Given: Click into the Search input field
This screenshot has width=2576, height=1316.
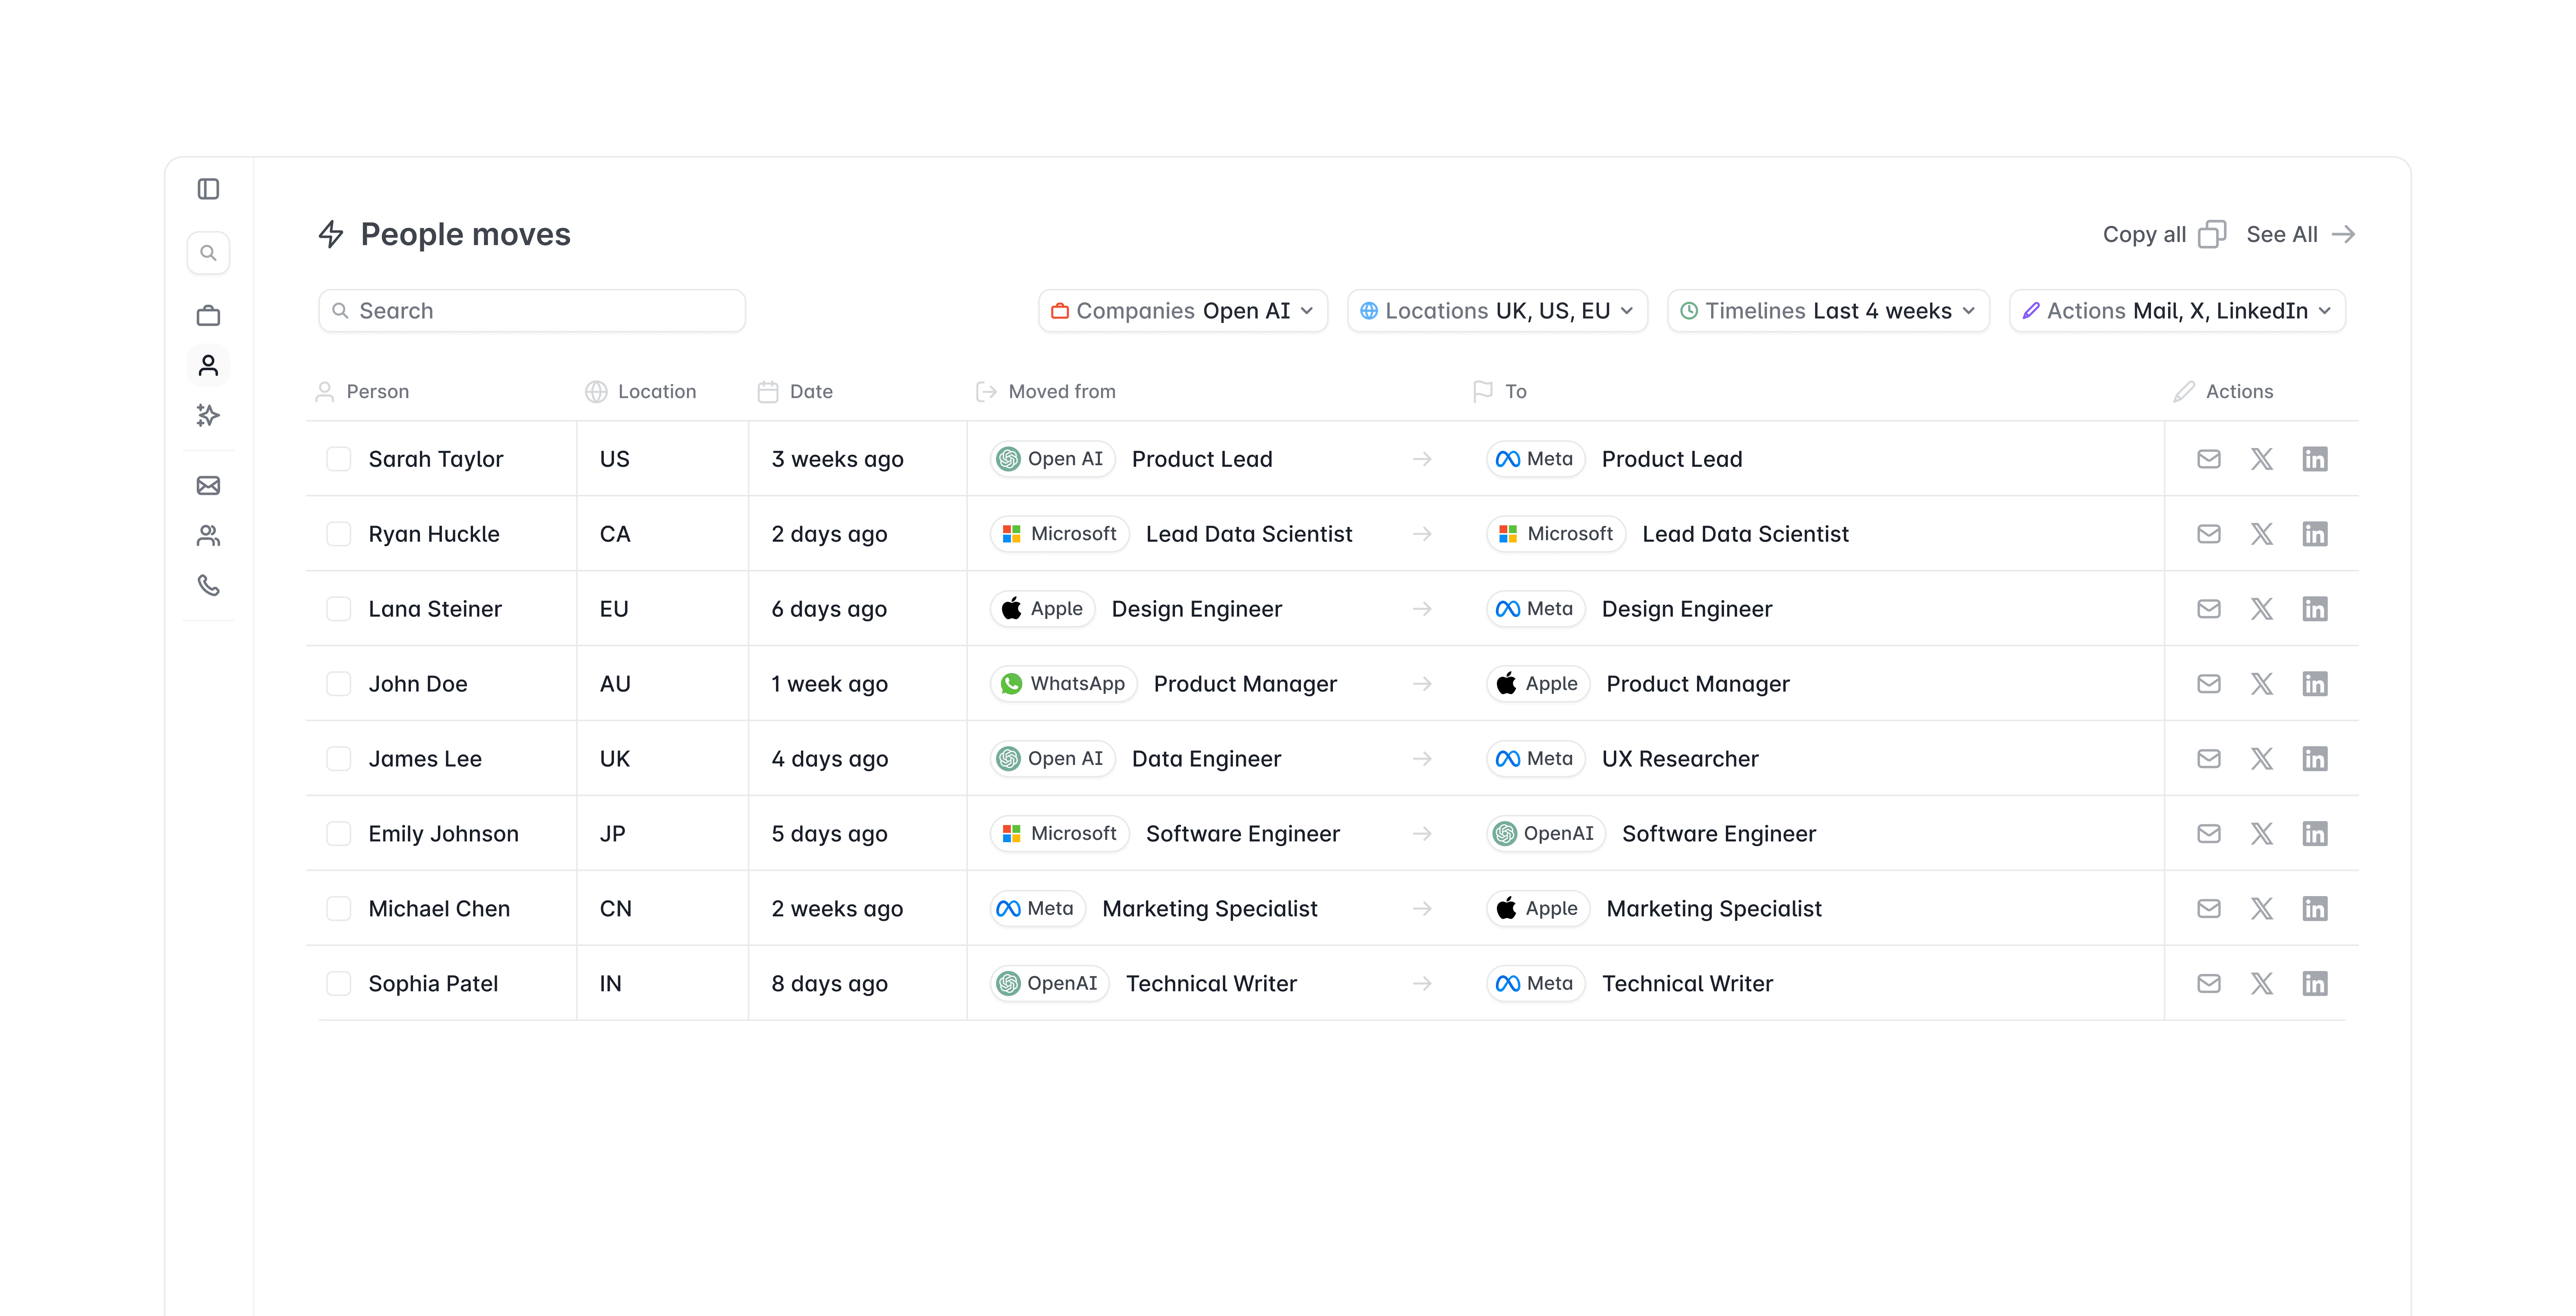Looking at the screenshot, I should tap(532, 311).
